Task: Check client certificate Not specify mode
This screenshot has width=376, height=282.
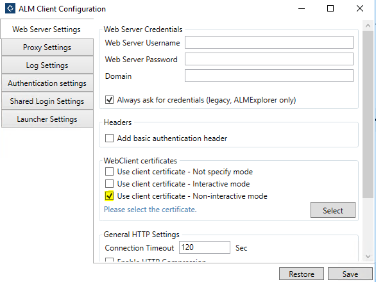Action: [x=109, y=172]
